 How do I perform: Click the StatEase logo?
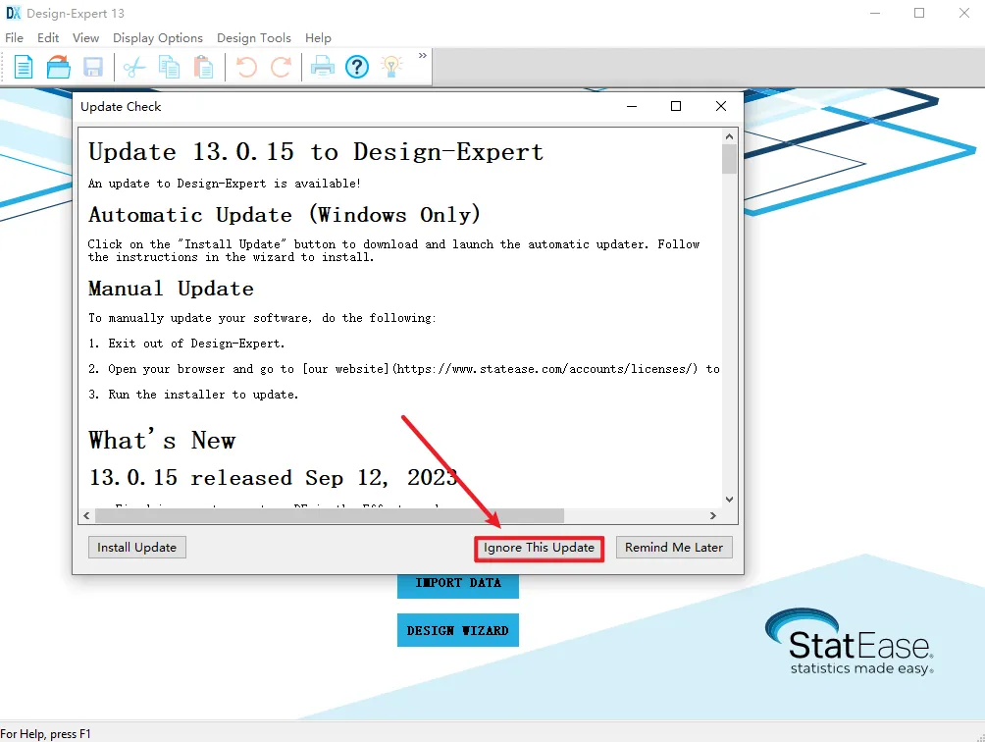point(850,642)
